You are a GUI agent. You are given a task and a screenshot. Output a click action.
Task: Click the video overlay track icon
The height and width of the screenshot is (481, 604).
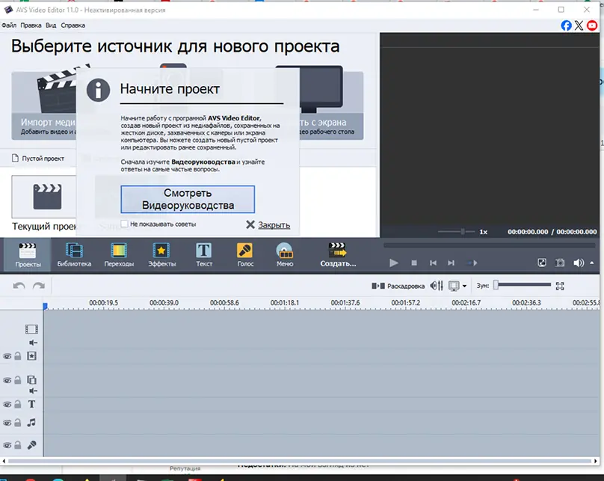point(31,380)
